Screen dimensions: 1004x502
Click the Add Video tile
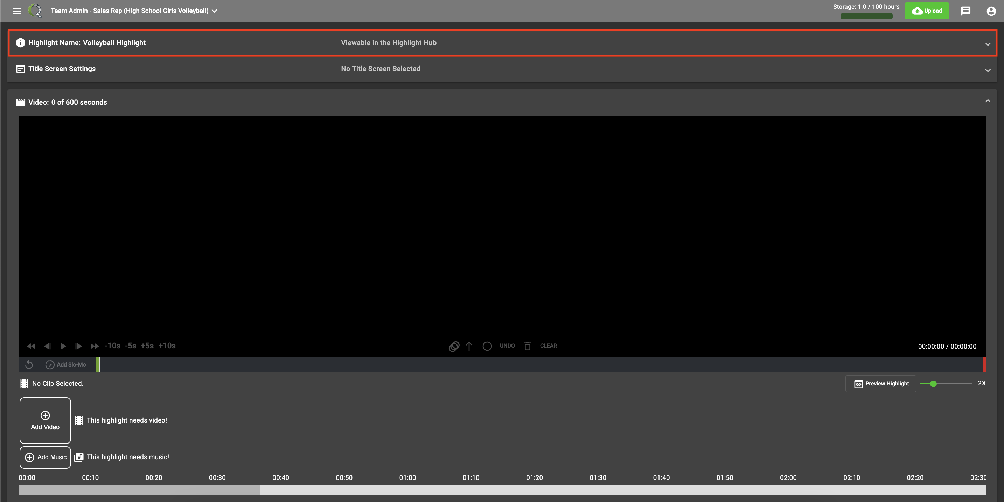(x=45, y=420)
